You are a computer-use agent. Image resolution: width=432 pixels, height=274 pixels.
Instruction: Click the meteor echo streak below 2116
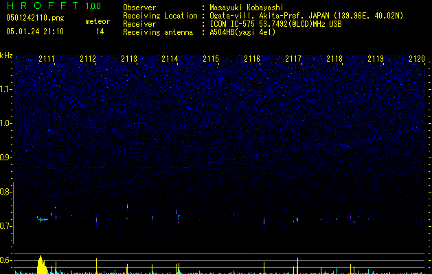[x=264, y=221]
